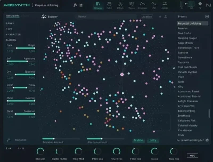Viewport: 213px width, 162px height.
Task: Click the Ring Mod macro knob
Action: pos(78,151)
